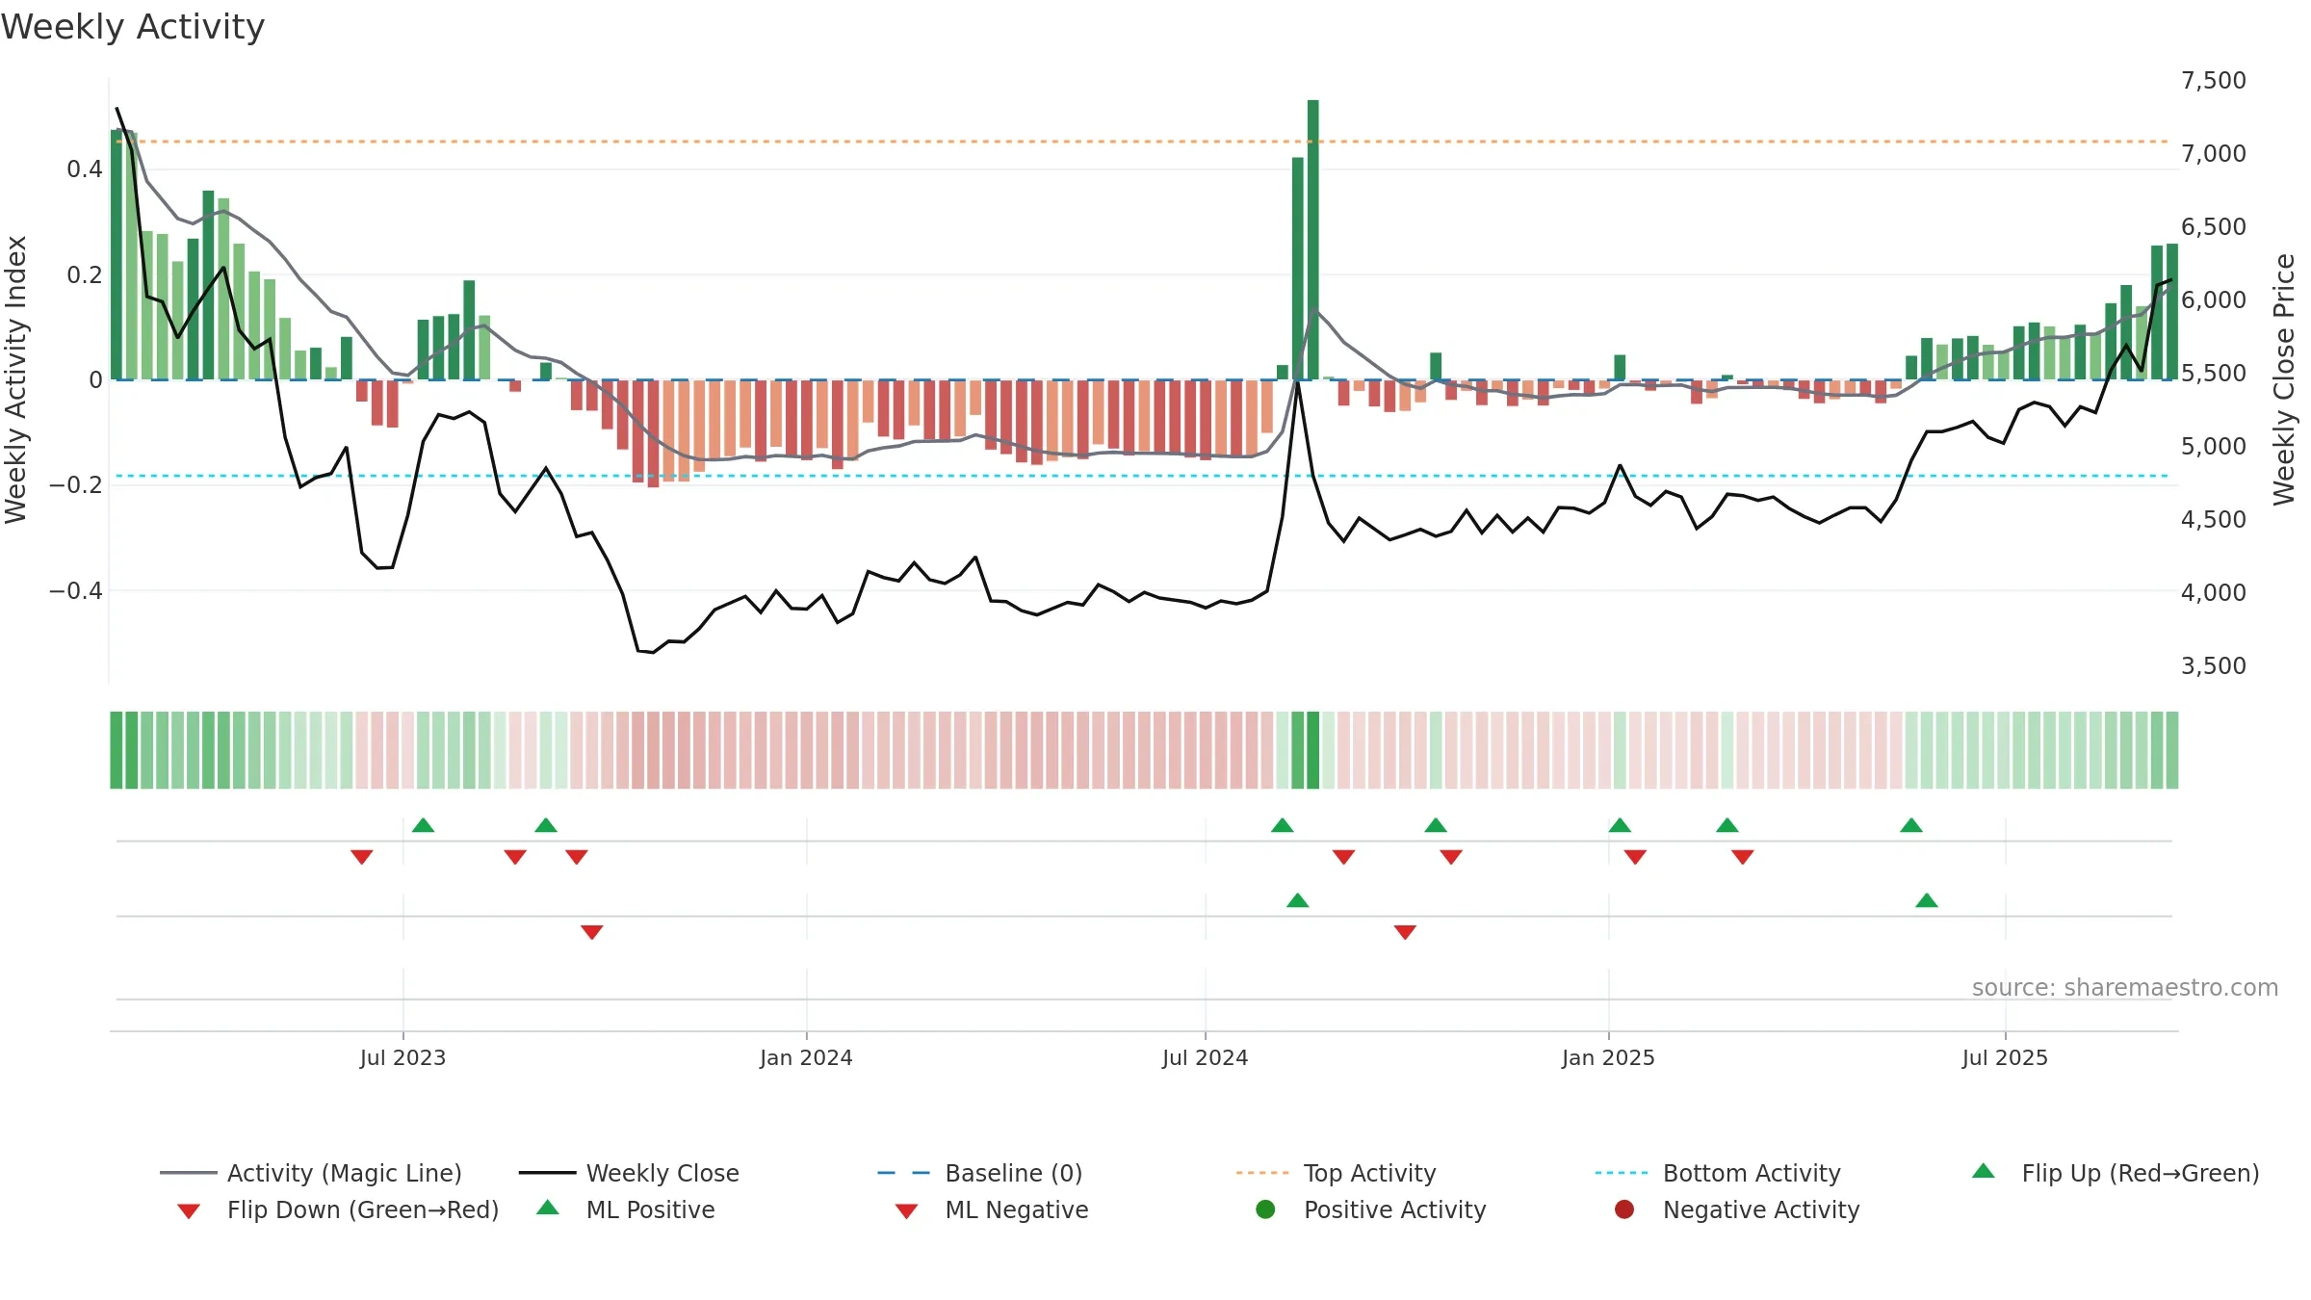The height and width of the screenshot is (1300, 2311).
Task: Toggle the Baseline (0) legend entry
Action: click(x=980, y=1173)
